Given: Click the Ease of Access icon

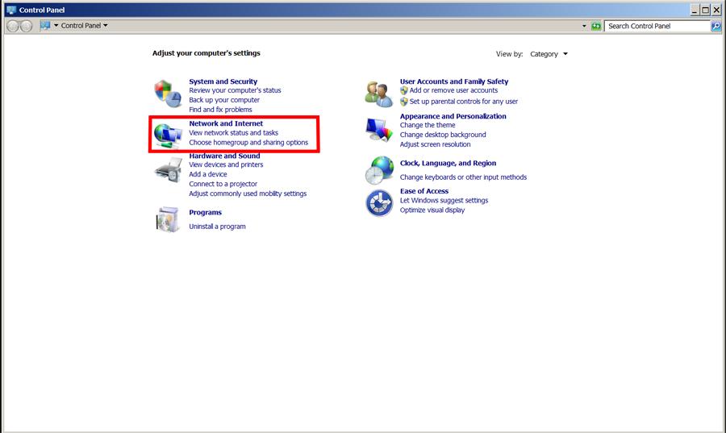Looking at the screenshot, I should coord(379,202).
